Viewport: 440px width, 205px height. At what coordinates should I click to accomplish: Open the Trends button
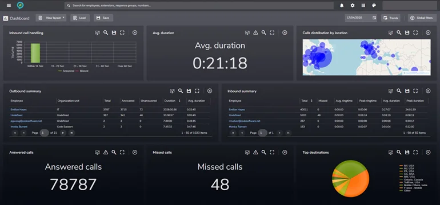390,18
